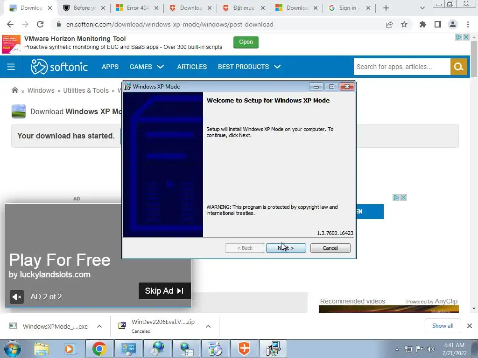
Task: Expand the GAMES dropdown menu
Action: point(147,67)
